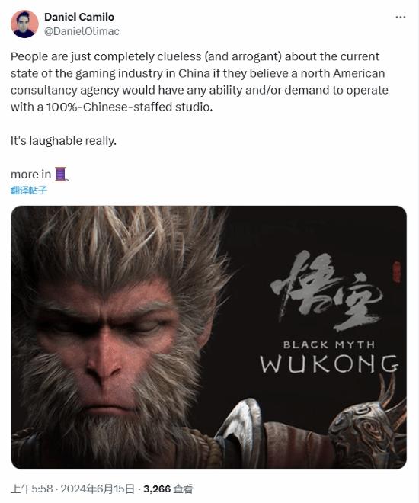Click the 'It's laughable really.' line
Viewport: 419px width, 503px height.
[63, 140]
